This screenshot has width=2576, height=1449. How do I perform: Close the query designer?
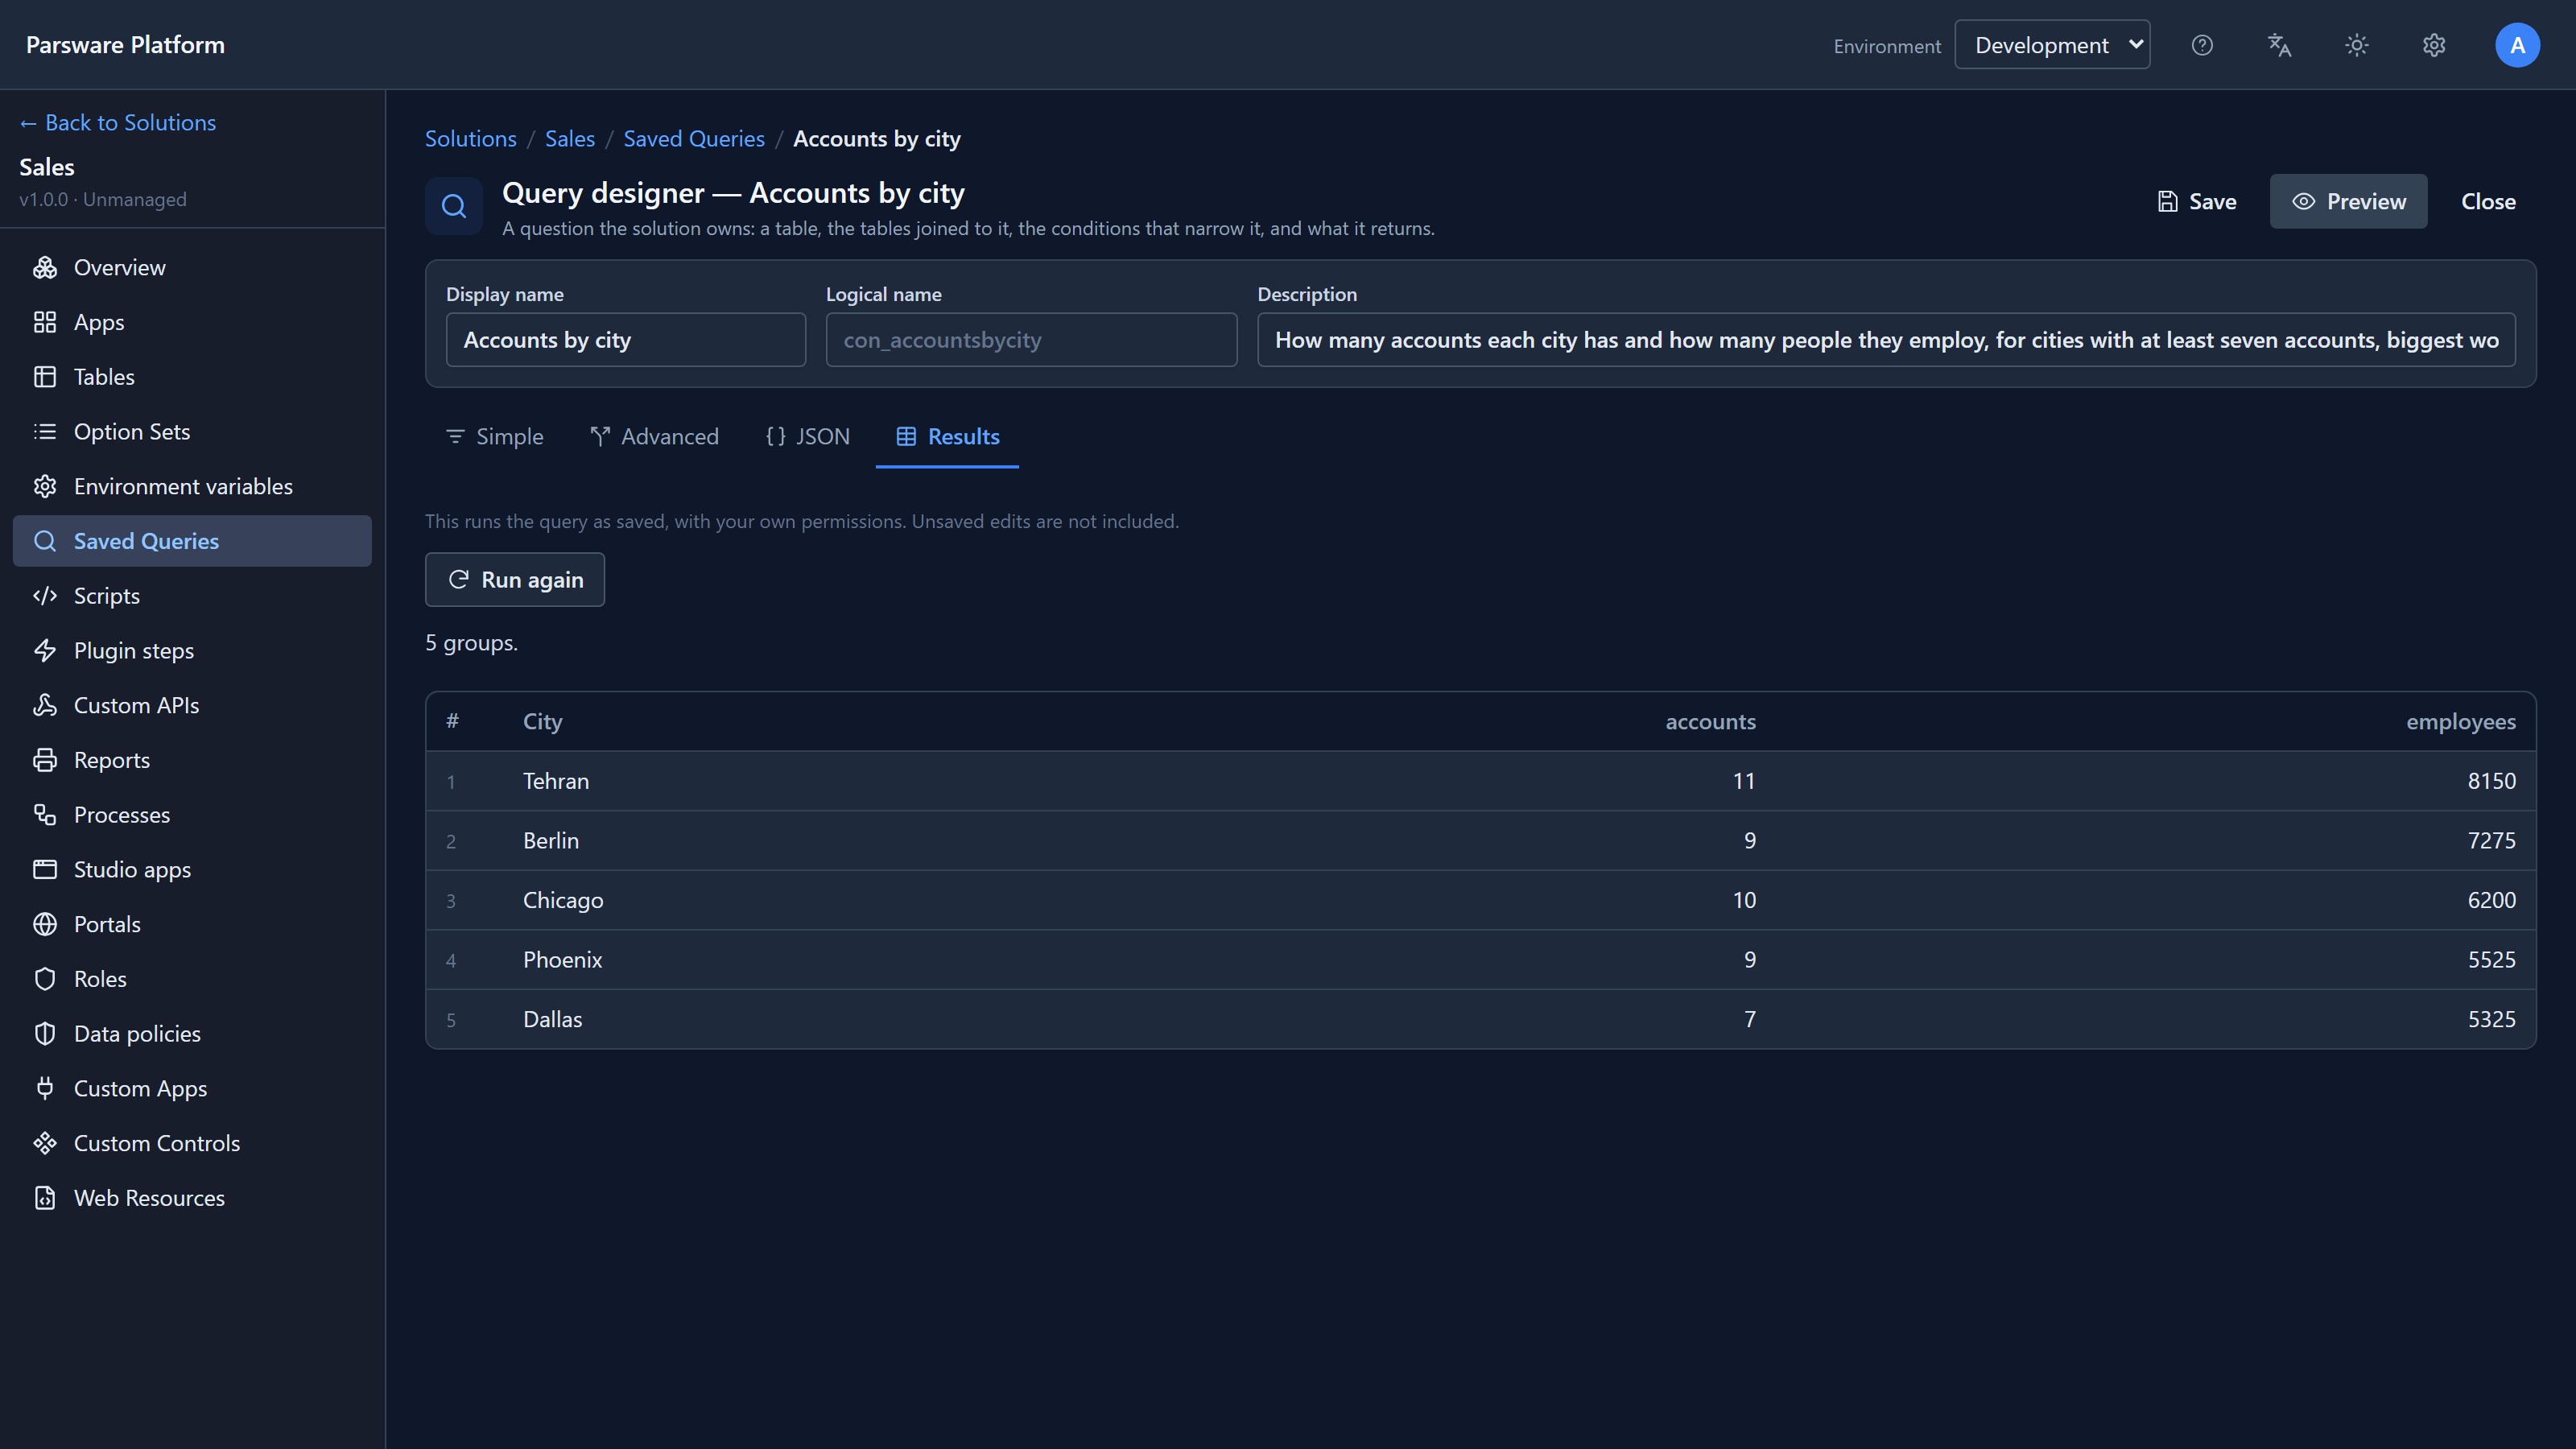tap(2488, 201)
